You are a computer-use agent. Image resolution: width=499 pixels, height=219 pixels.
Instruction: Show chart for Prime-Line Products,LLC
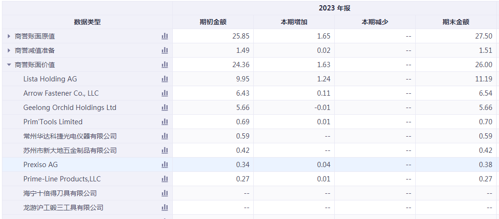click(165, 179)
